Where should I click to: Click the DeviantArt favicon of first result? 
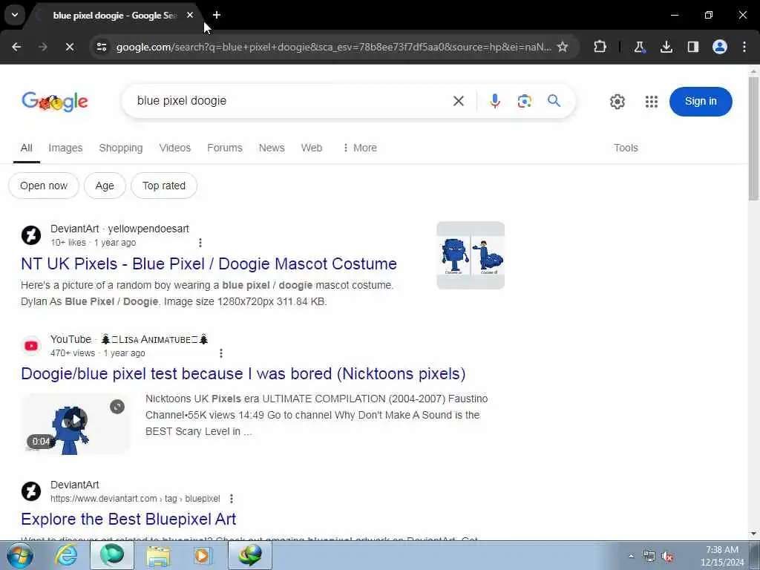(31, 235)
